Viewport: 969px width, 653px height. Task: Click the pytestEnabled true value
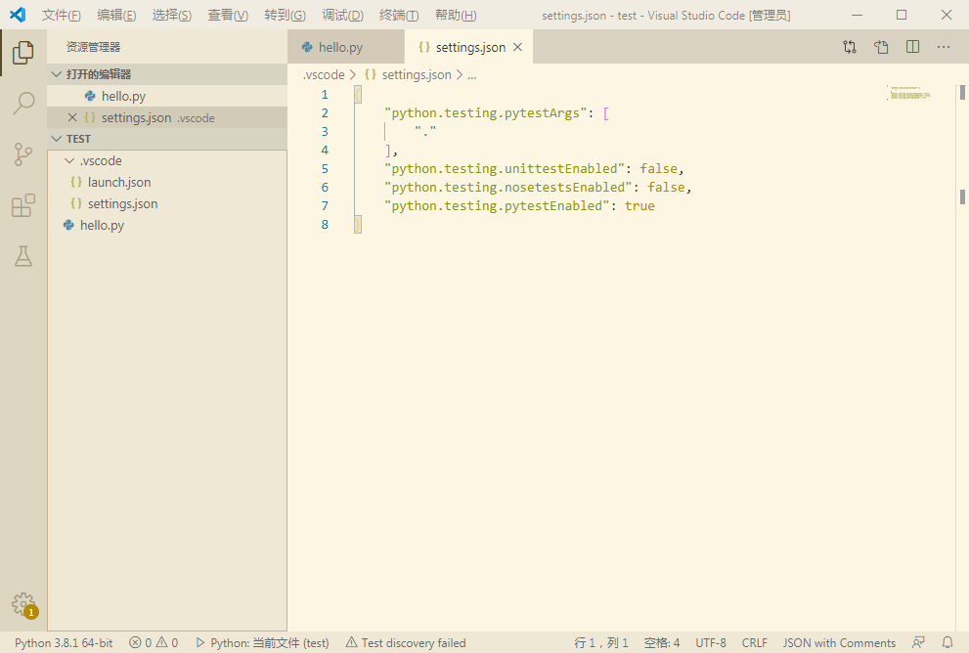click(639, 205)
